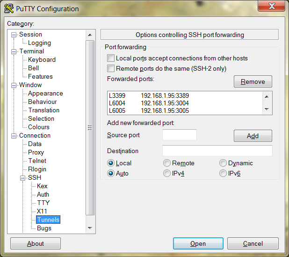Select forwarded port L6004 entry
Screen dimensions: 289x257
[185, 103]
